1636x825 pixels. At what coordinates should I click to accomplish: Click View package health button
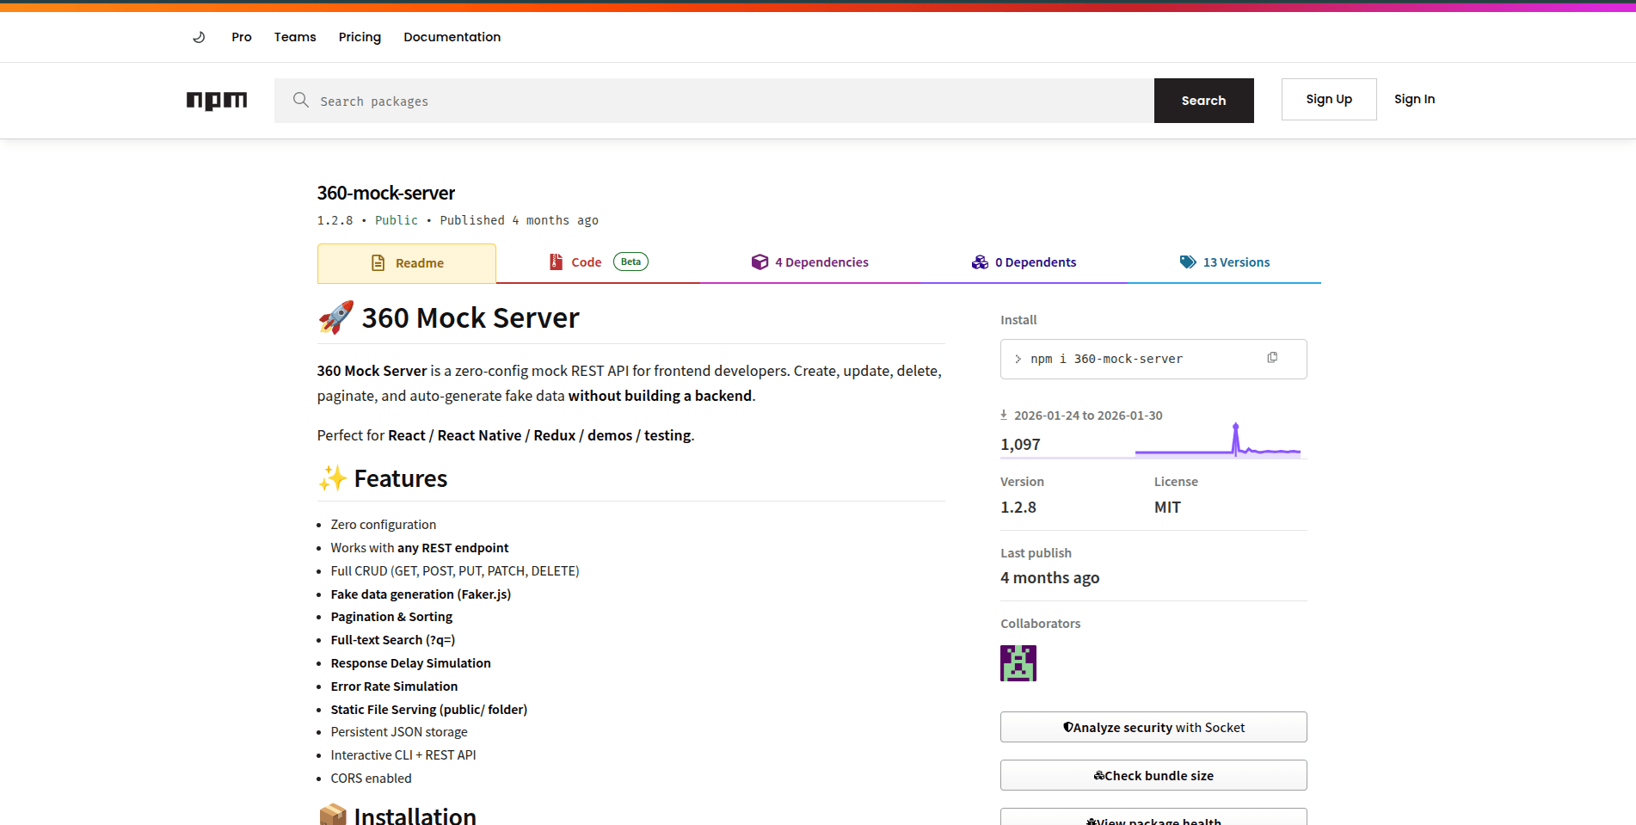1153,817
